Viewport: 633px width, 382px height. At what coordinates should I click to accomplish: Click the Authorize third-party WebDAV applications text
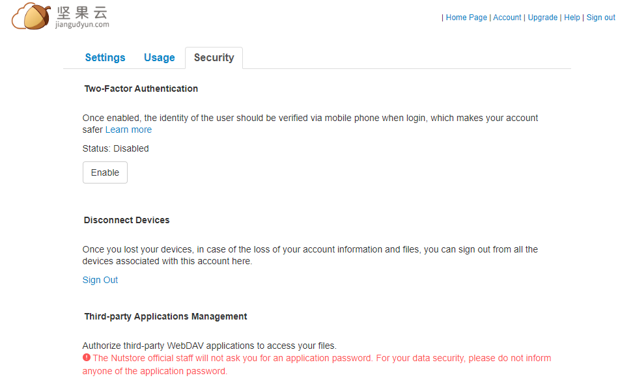coord(210,346)
